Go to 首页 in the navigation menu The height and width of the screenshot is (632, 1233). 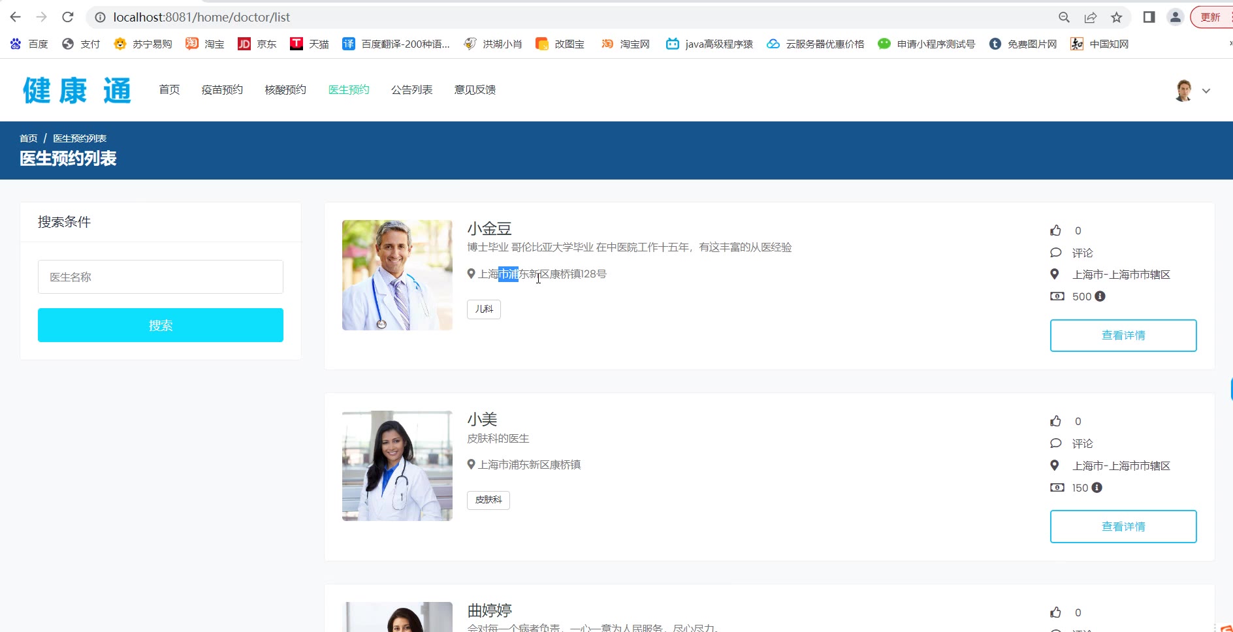click(169, 89)
